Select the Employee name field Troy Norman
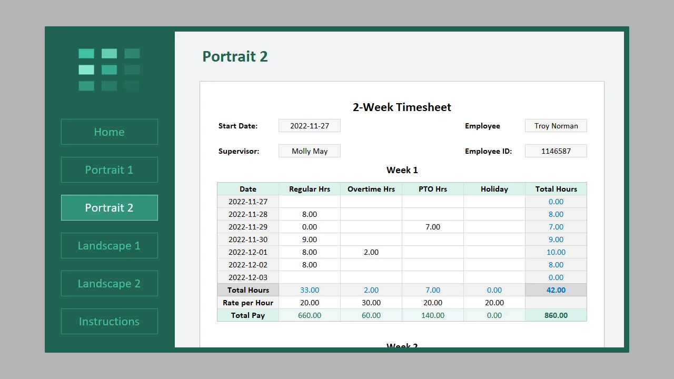 click(x=556, y=126)
